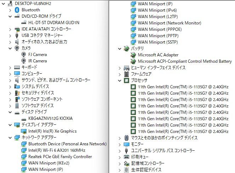The width and height of the screenshot is (235, 173).
Task: Select the last i5-1135G7 processor entry
Action: [183, 131]
